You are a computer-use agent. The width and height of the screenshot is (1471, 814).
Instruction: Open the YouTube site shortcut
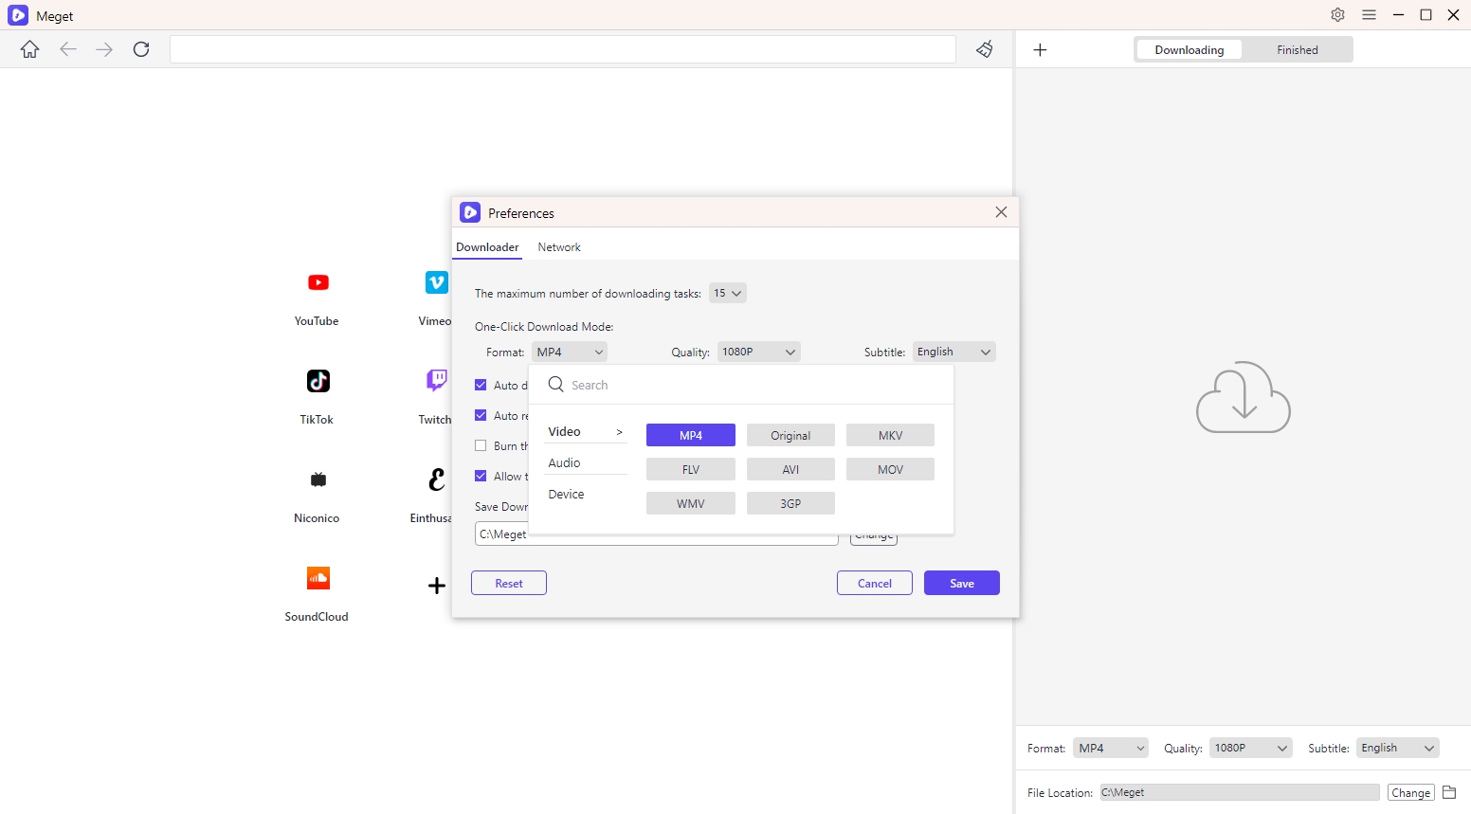318,282
